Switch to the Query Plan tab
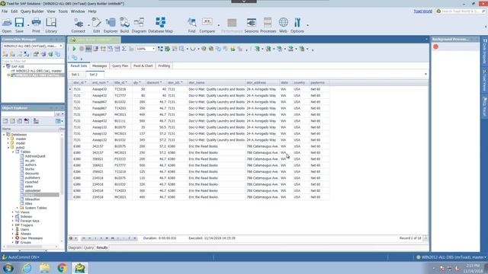 coord(120,66)
